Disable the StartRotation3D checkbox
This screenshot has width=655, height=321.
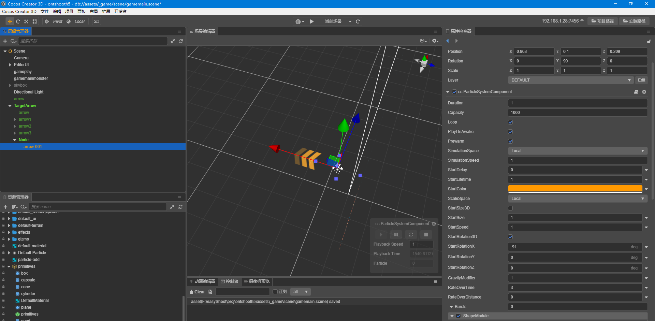[510, 237]
